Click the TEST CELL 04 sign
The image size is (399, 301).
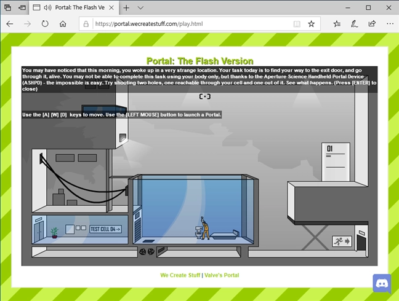point(105,229)
